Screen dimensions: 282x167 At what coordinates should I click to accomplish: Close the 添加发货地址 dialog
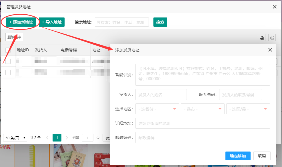point(270,50)
